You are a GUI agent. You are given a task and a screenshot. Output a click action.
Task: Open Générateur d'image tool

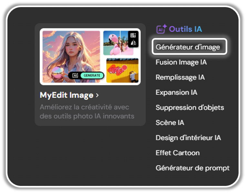pyautogui.click(x=189, y=47)
